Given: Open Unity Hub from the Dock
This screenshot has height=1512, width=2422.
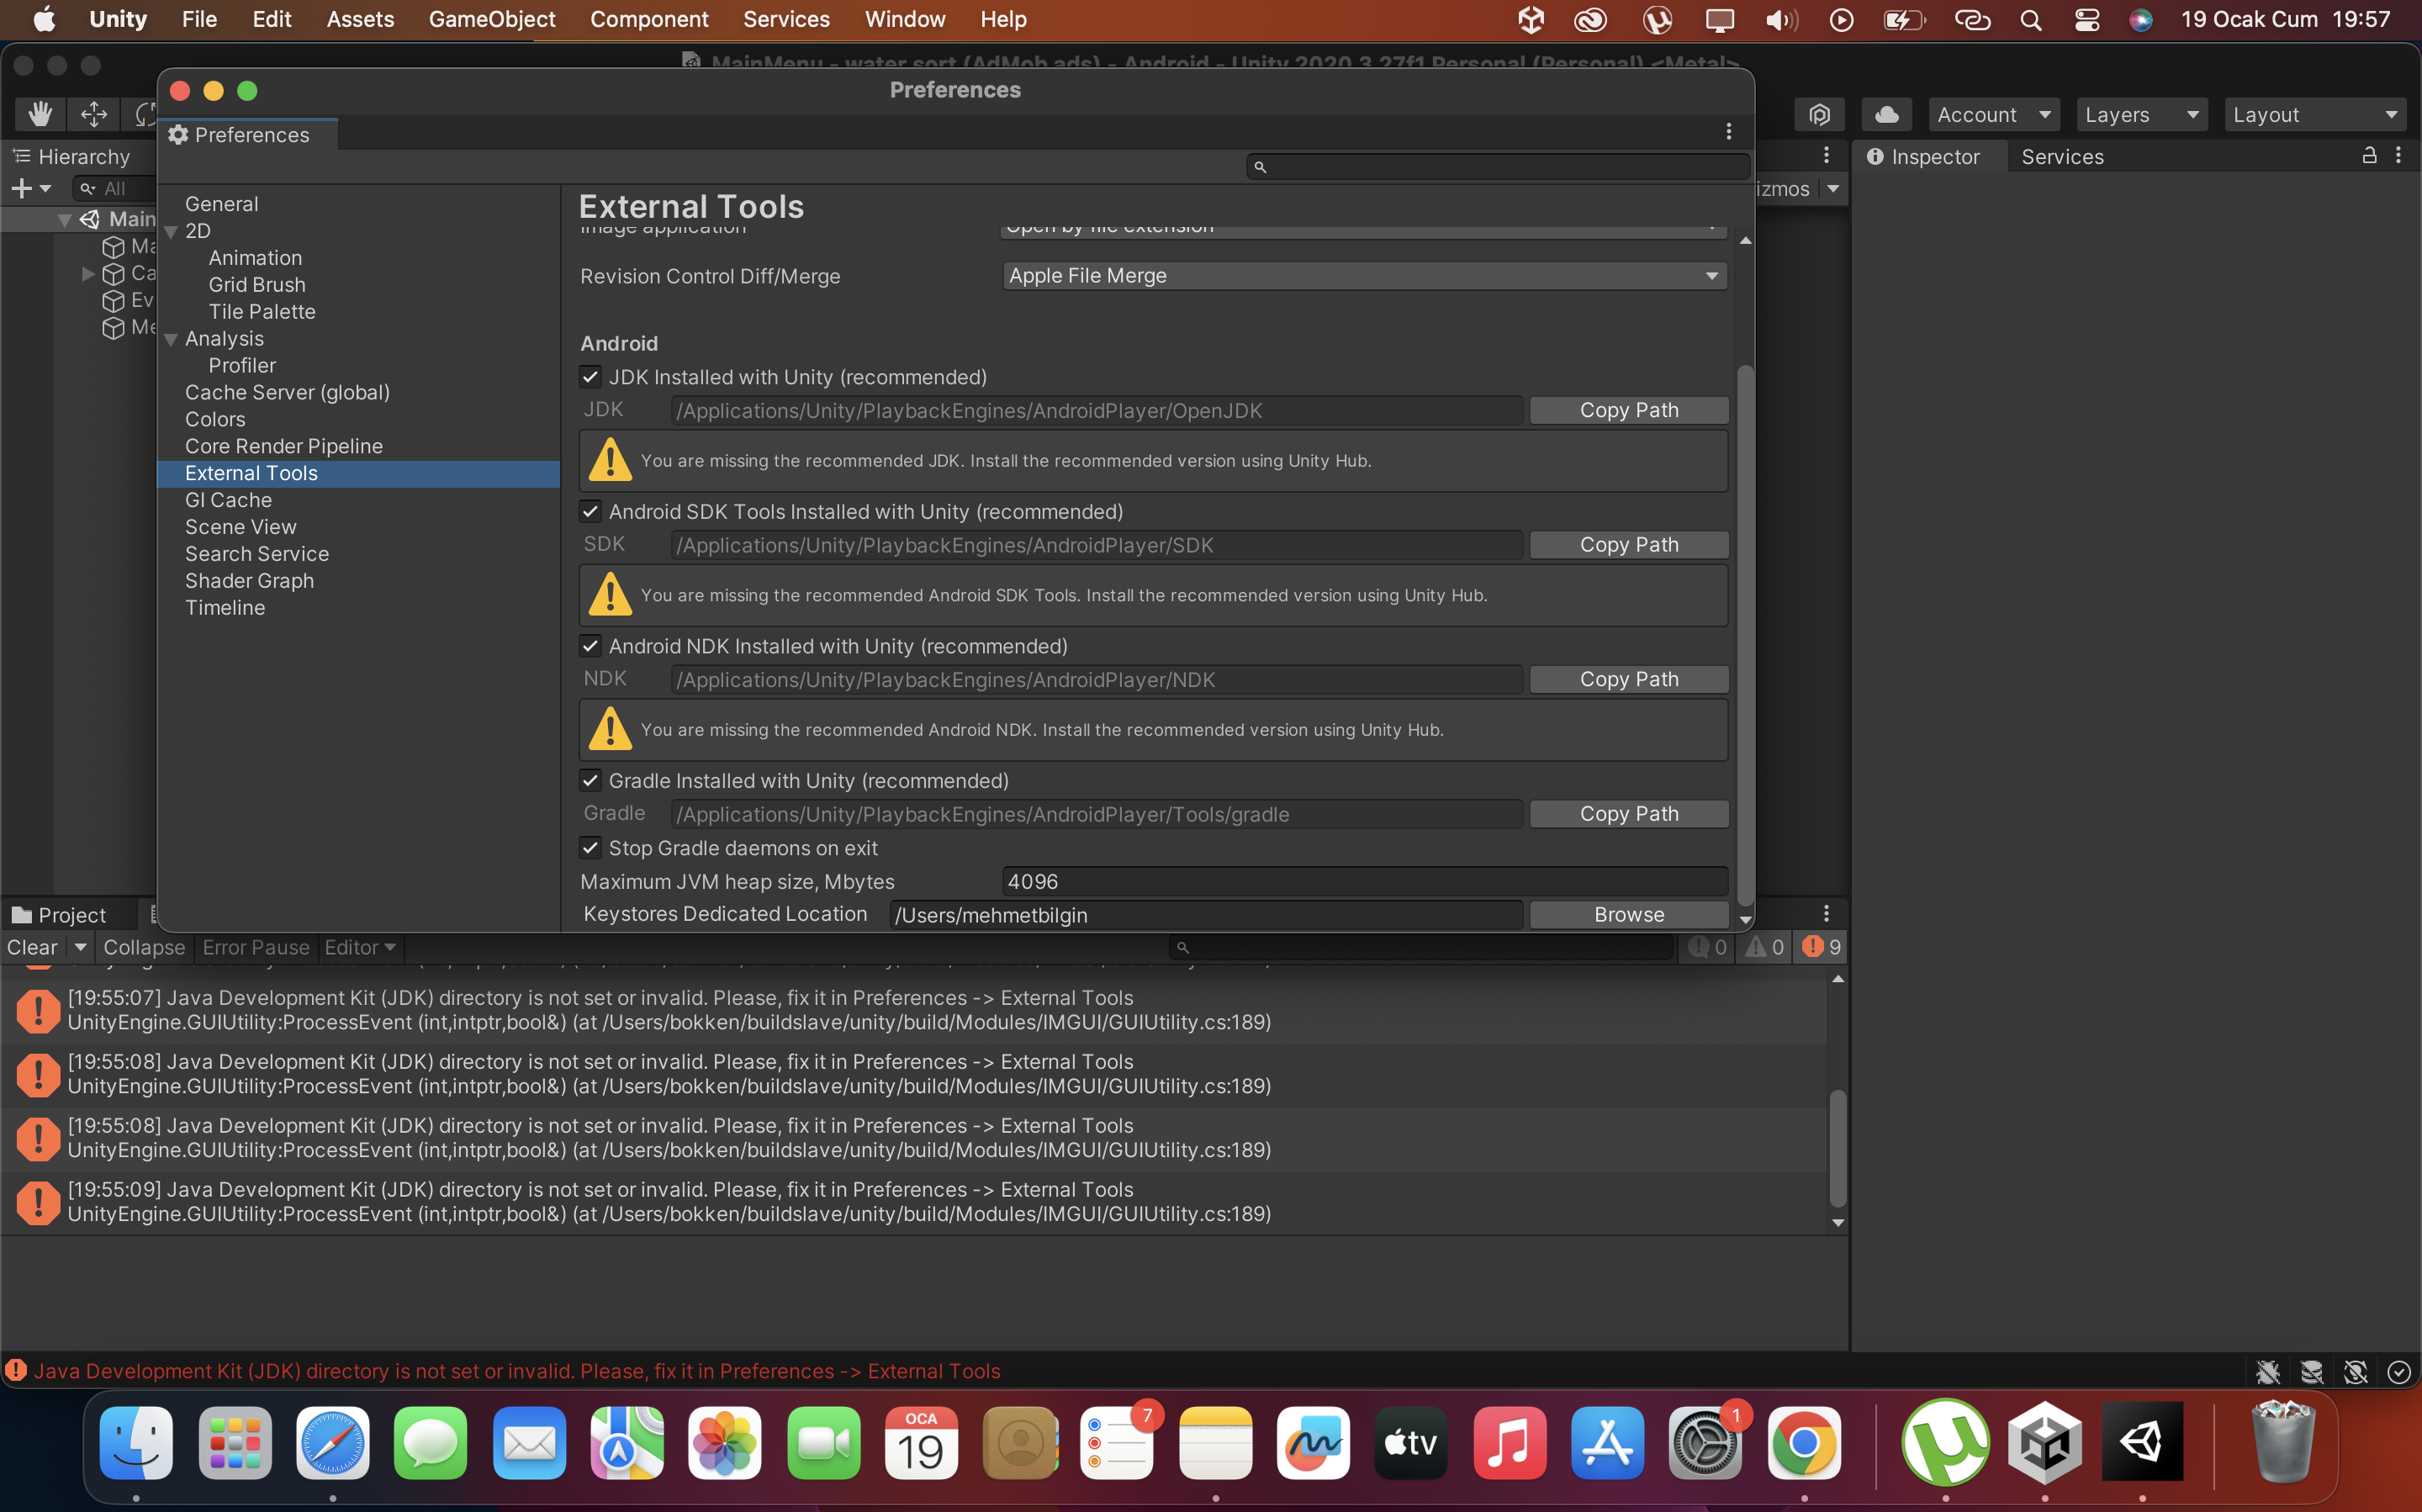Looking at the screenshot, I should tap(2044, 1442).
